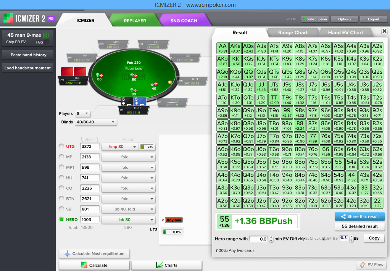Image resolution: width=390 pixels, height=271 pixels.
Task: Click the Charts line graph icon
Action: tap(160, 265)
